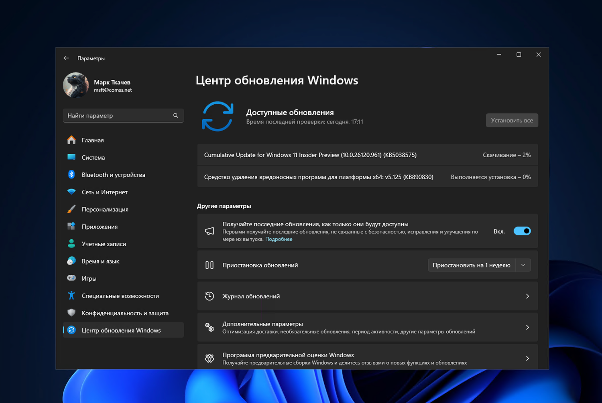Open the Приостановить на 1 неделю dropdown arrow
This screenshot has height=403, width=602.
pos(523,265)
